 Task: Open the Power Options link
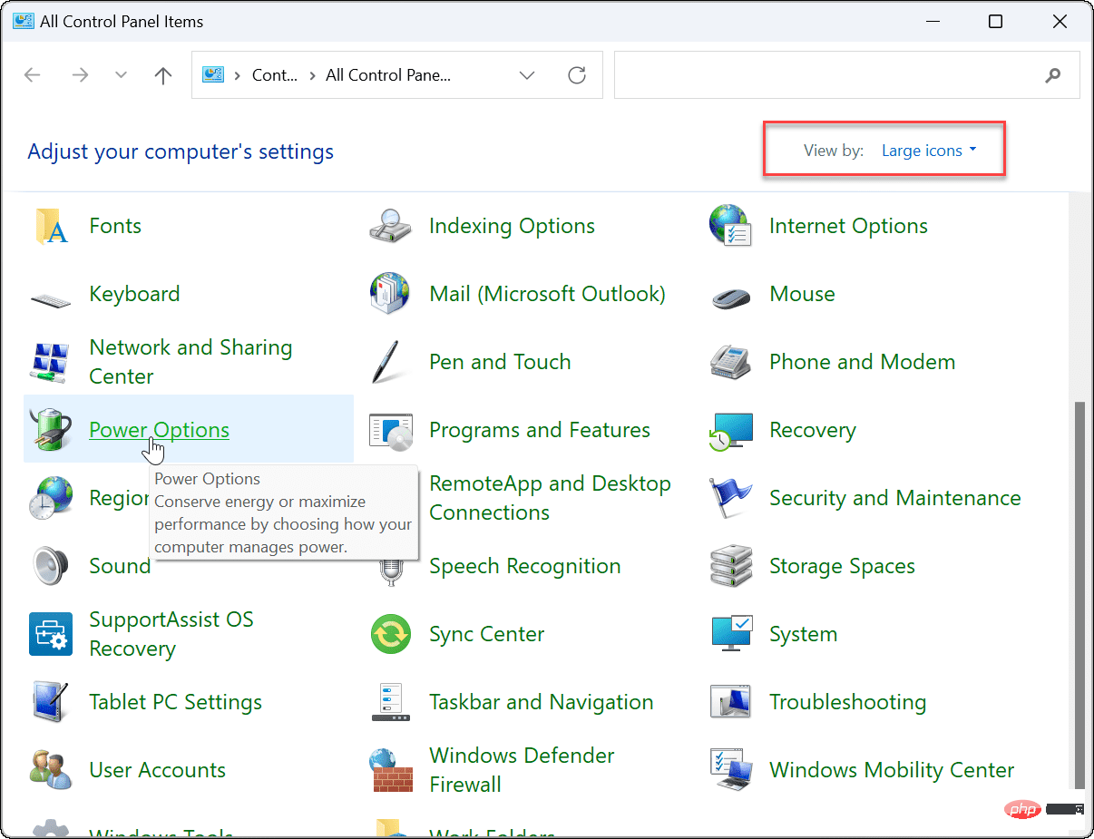coord(159,430)
